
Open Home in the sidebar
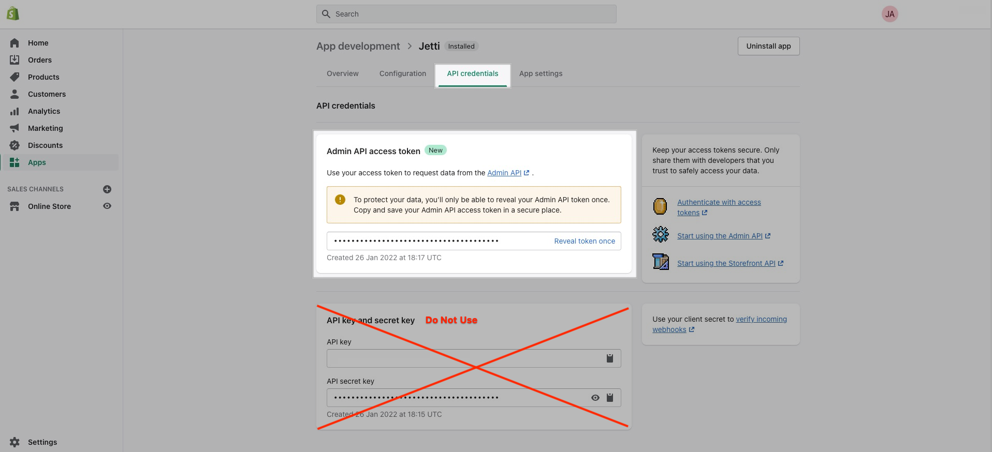[x=38, y=43]
